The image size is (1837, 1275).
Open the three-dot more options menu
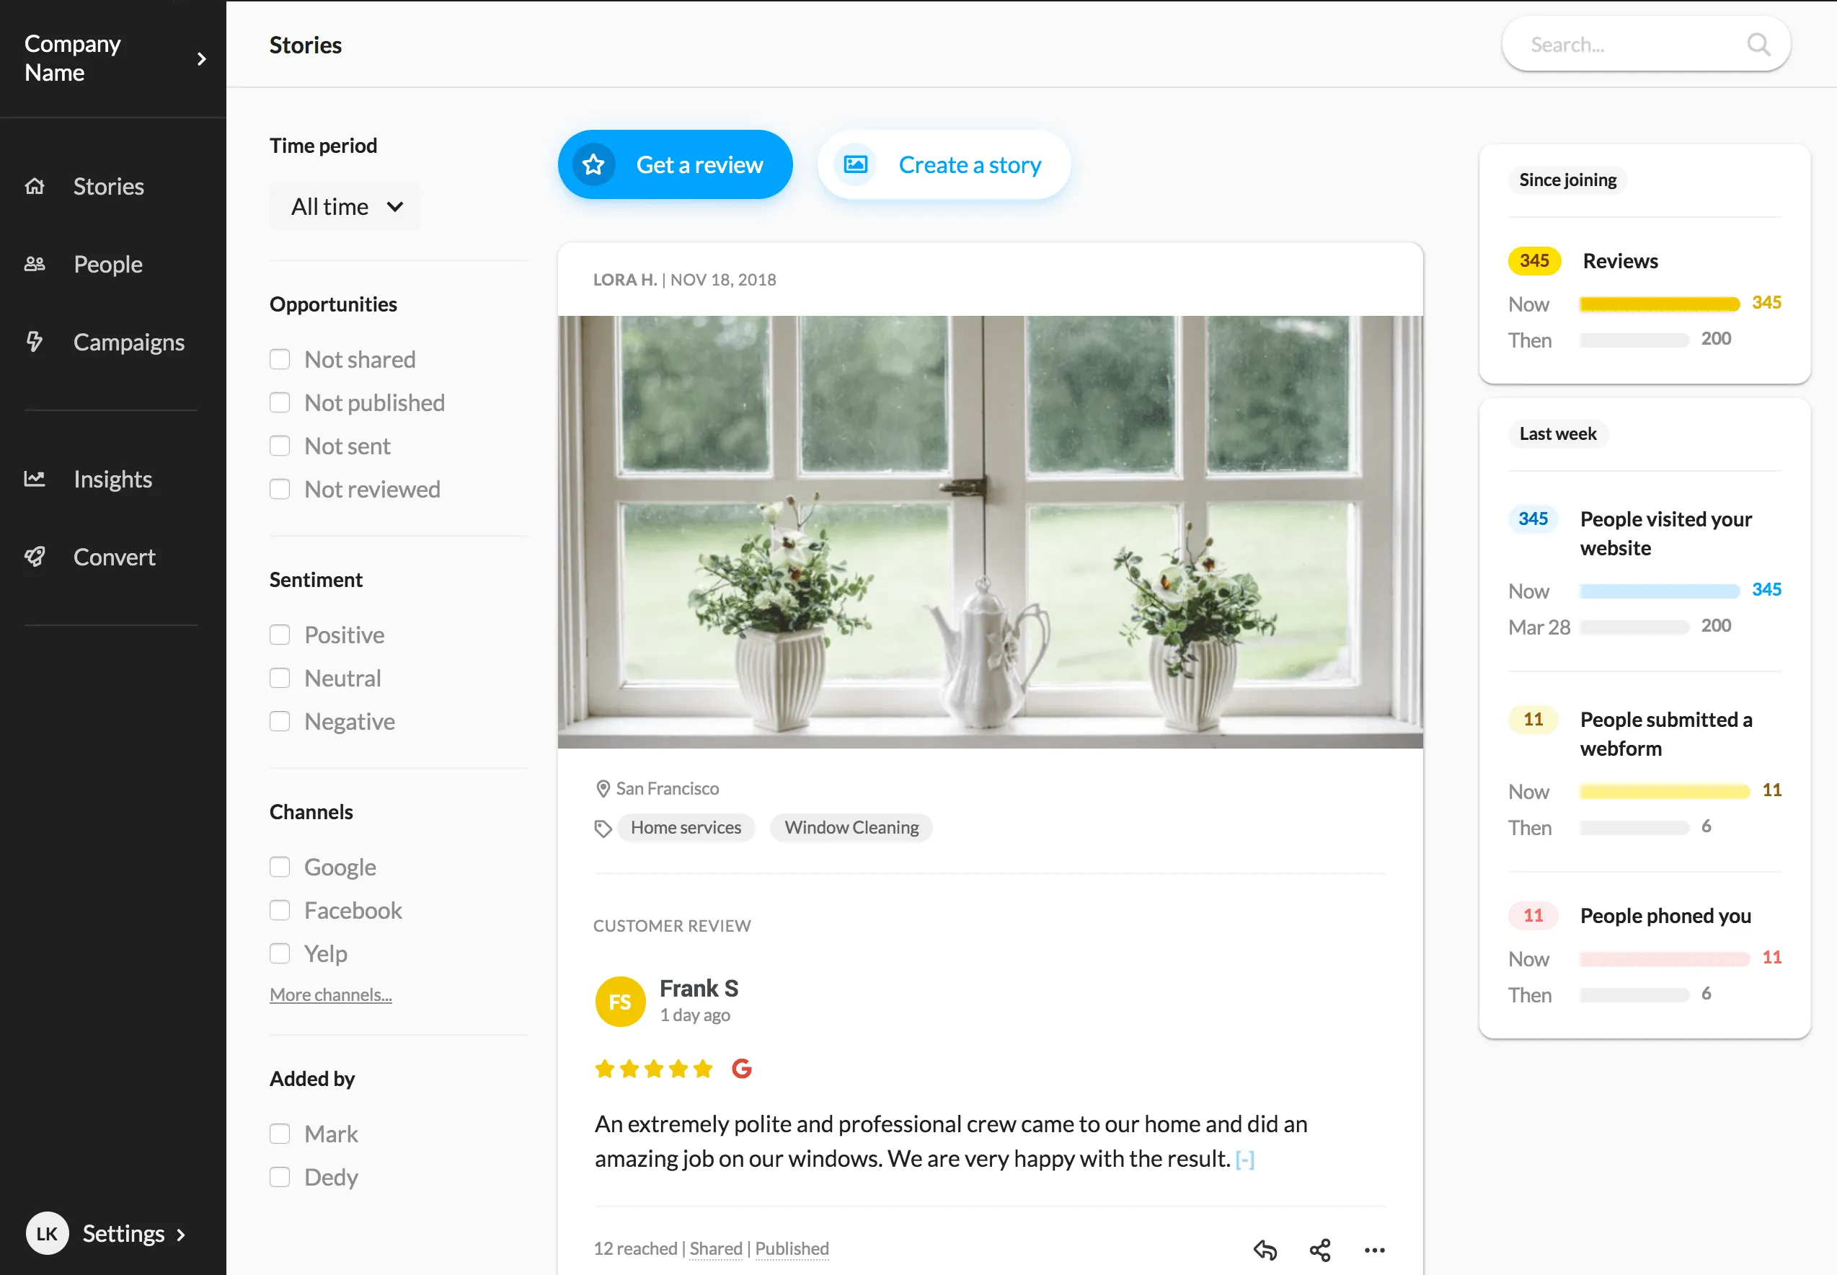[x=1375, y=1250]
